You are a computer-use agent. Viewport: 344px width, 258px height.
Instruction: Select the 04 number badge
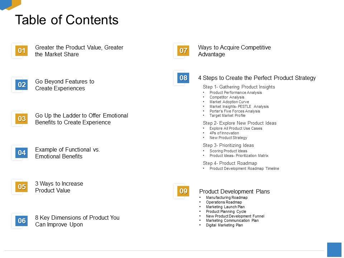(22, 153)
